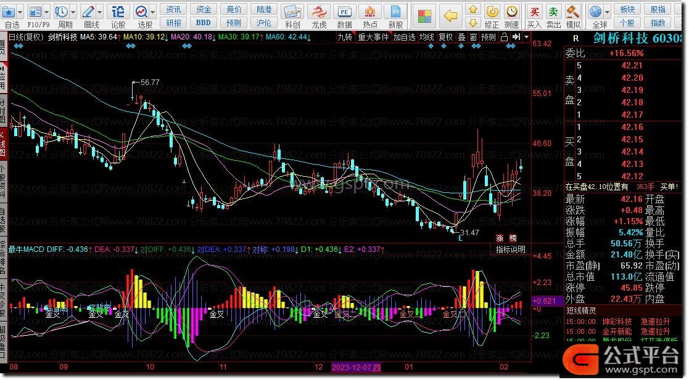This screenshot has width=689, height=380.
Task: Open the 全球 global markets globe icon
Action: pos(595,12)
